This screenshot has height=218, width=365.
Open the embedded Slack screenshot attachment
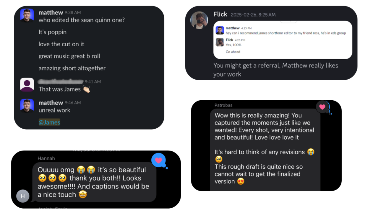tap(283, 40)
